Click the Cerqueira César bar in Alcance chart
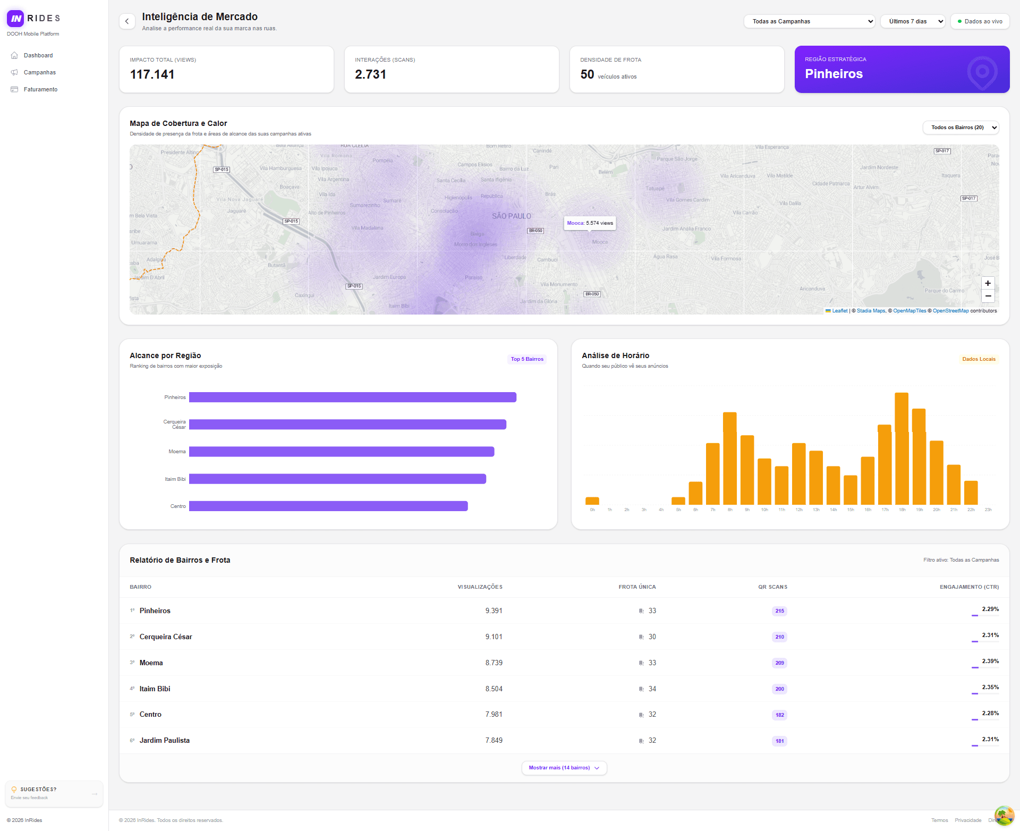 [347, 425]
